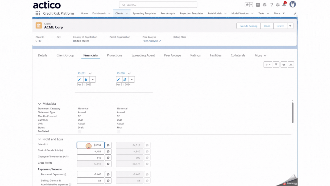Edit the FS-261 statement with pencil icon
The image size is (330, 186).
80,79
